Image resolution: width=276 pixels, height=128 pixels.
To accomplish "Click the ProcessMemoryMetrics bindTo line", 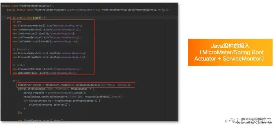I will 50,53.
